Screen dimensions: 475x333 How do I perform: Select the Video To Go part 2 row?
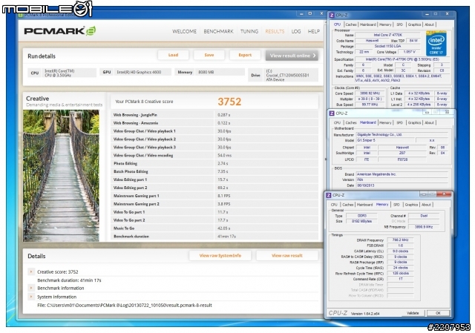tap(214, 220)
